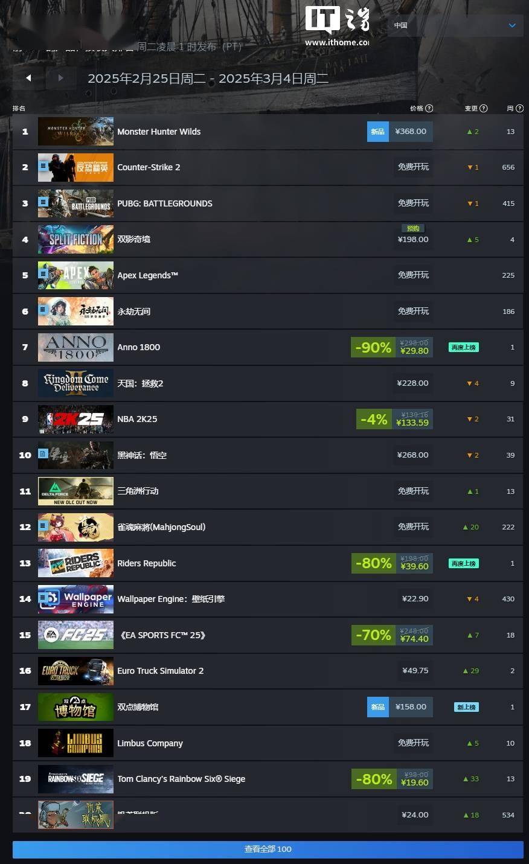The width and height of the screenshot is (529, 864).
Task: Click the list icon on Counter-Strike 2 thumbnail
Action: pyautogui.click(x=43, y=165)
